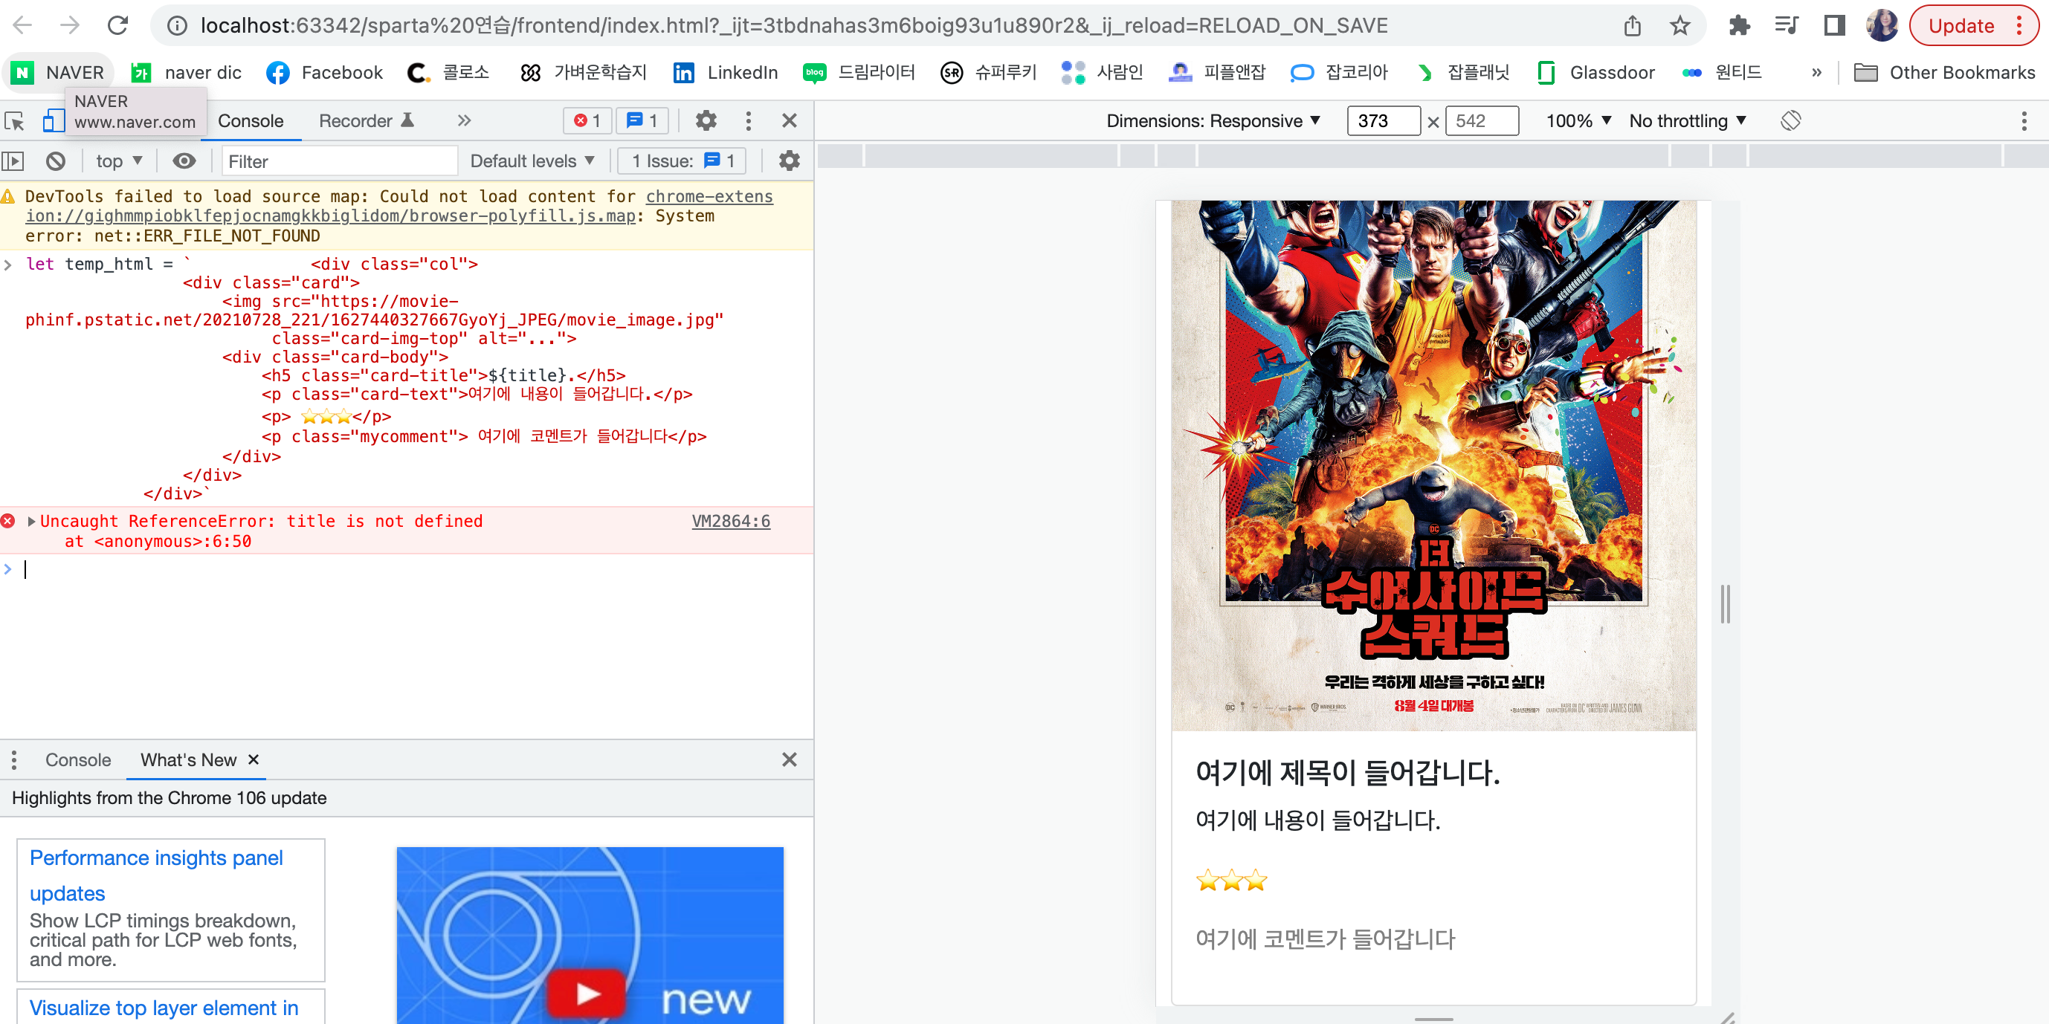The height and width of the screenshot is (1024, 2049).
Task: Expand hidden bookmarks chevron
Action: (x=1817, y=72)
